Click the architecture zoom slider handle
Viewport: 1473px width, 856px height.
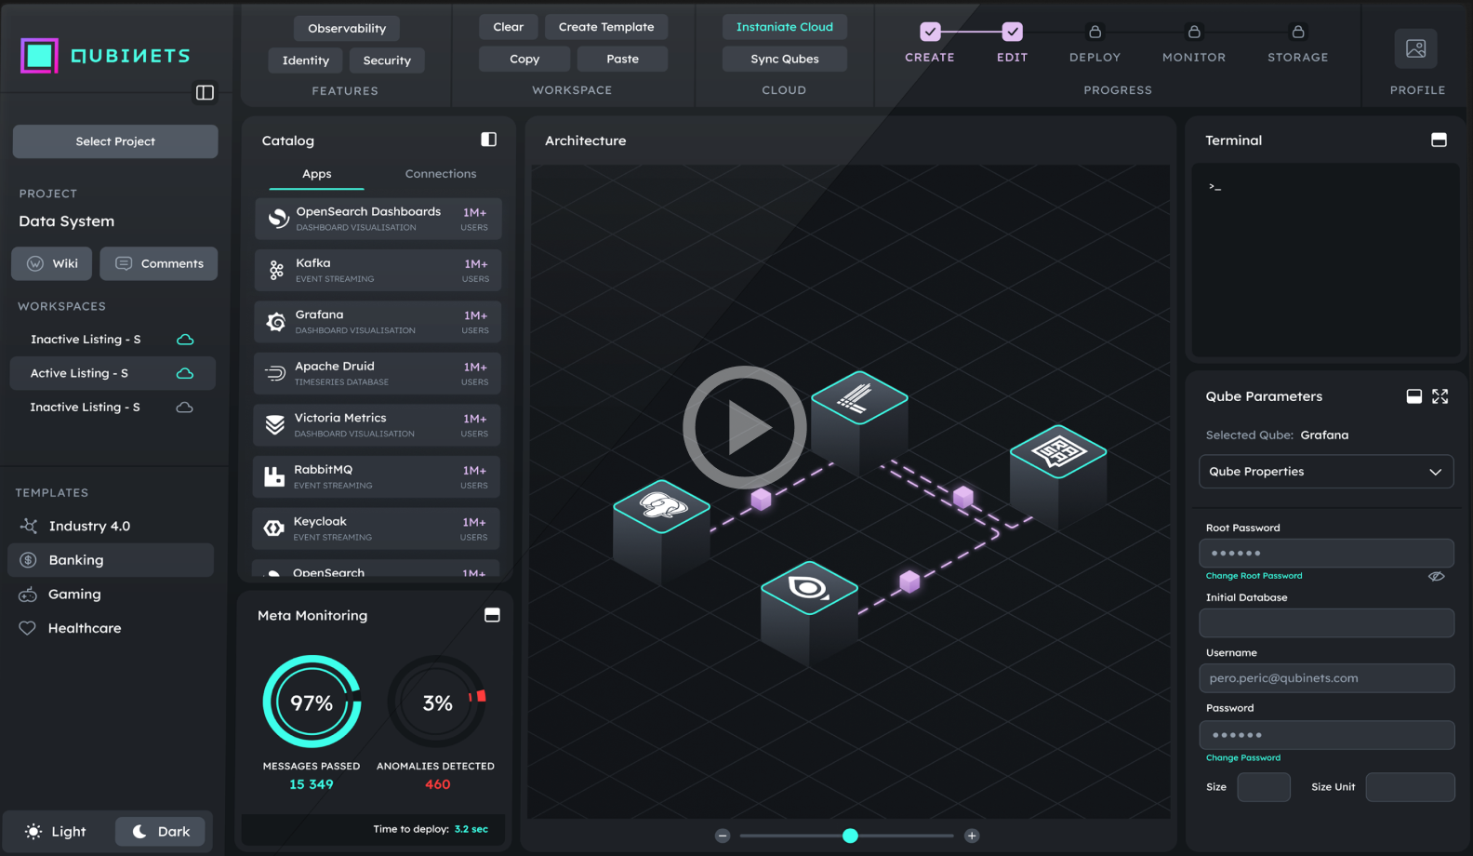pos(850,836)
